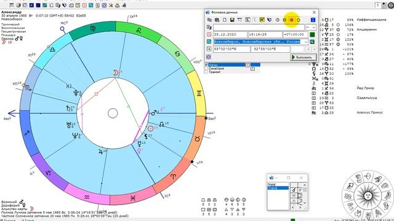Click the latitude field 55°02'00"N

(x=231, y=49)
